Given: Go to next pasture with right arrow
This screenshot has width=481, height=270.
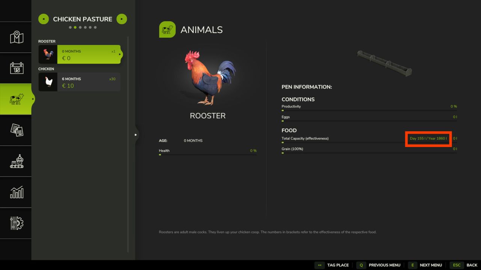Looking at the screenshot, I should pyautogui.click(x=121, y=19).
